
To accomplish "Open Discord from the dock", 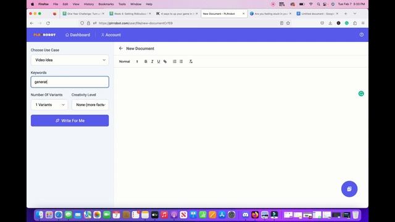I will point(246,215).
